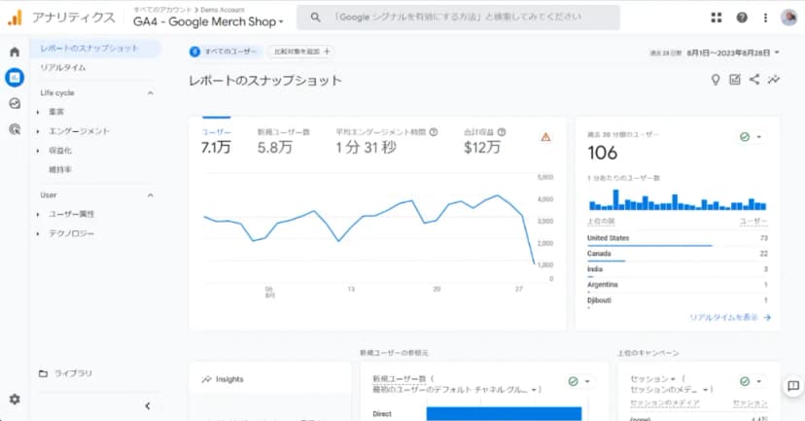Viewport: 805px width, 421px height.
Task: Click the すべてのユーザー segment chip
Action: (x=224, y=52)
